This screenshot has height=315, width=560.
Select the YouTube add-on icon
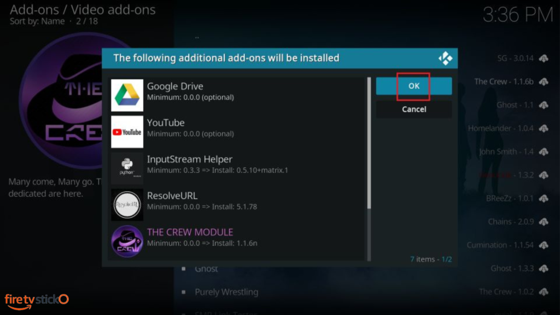[x=127, y=132]
